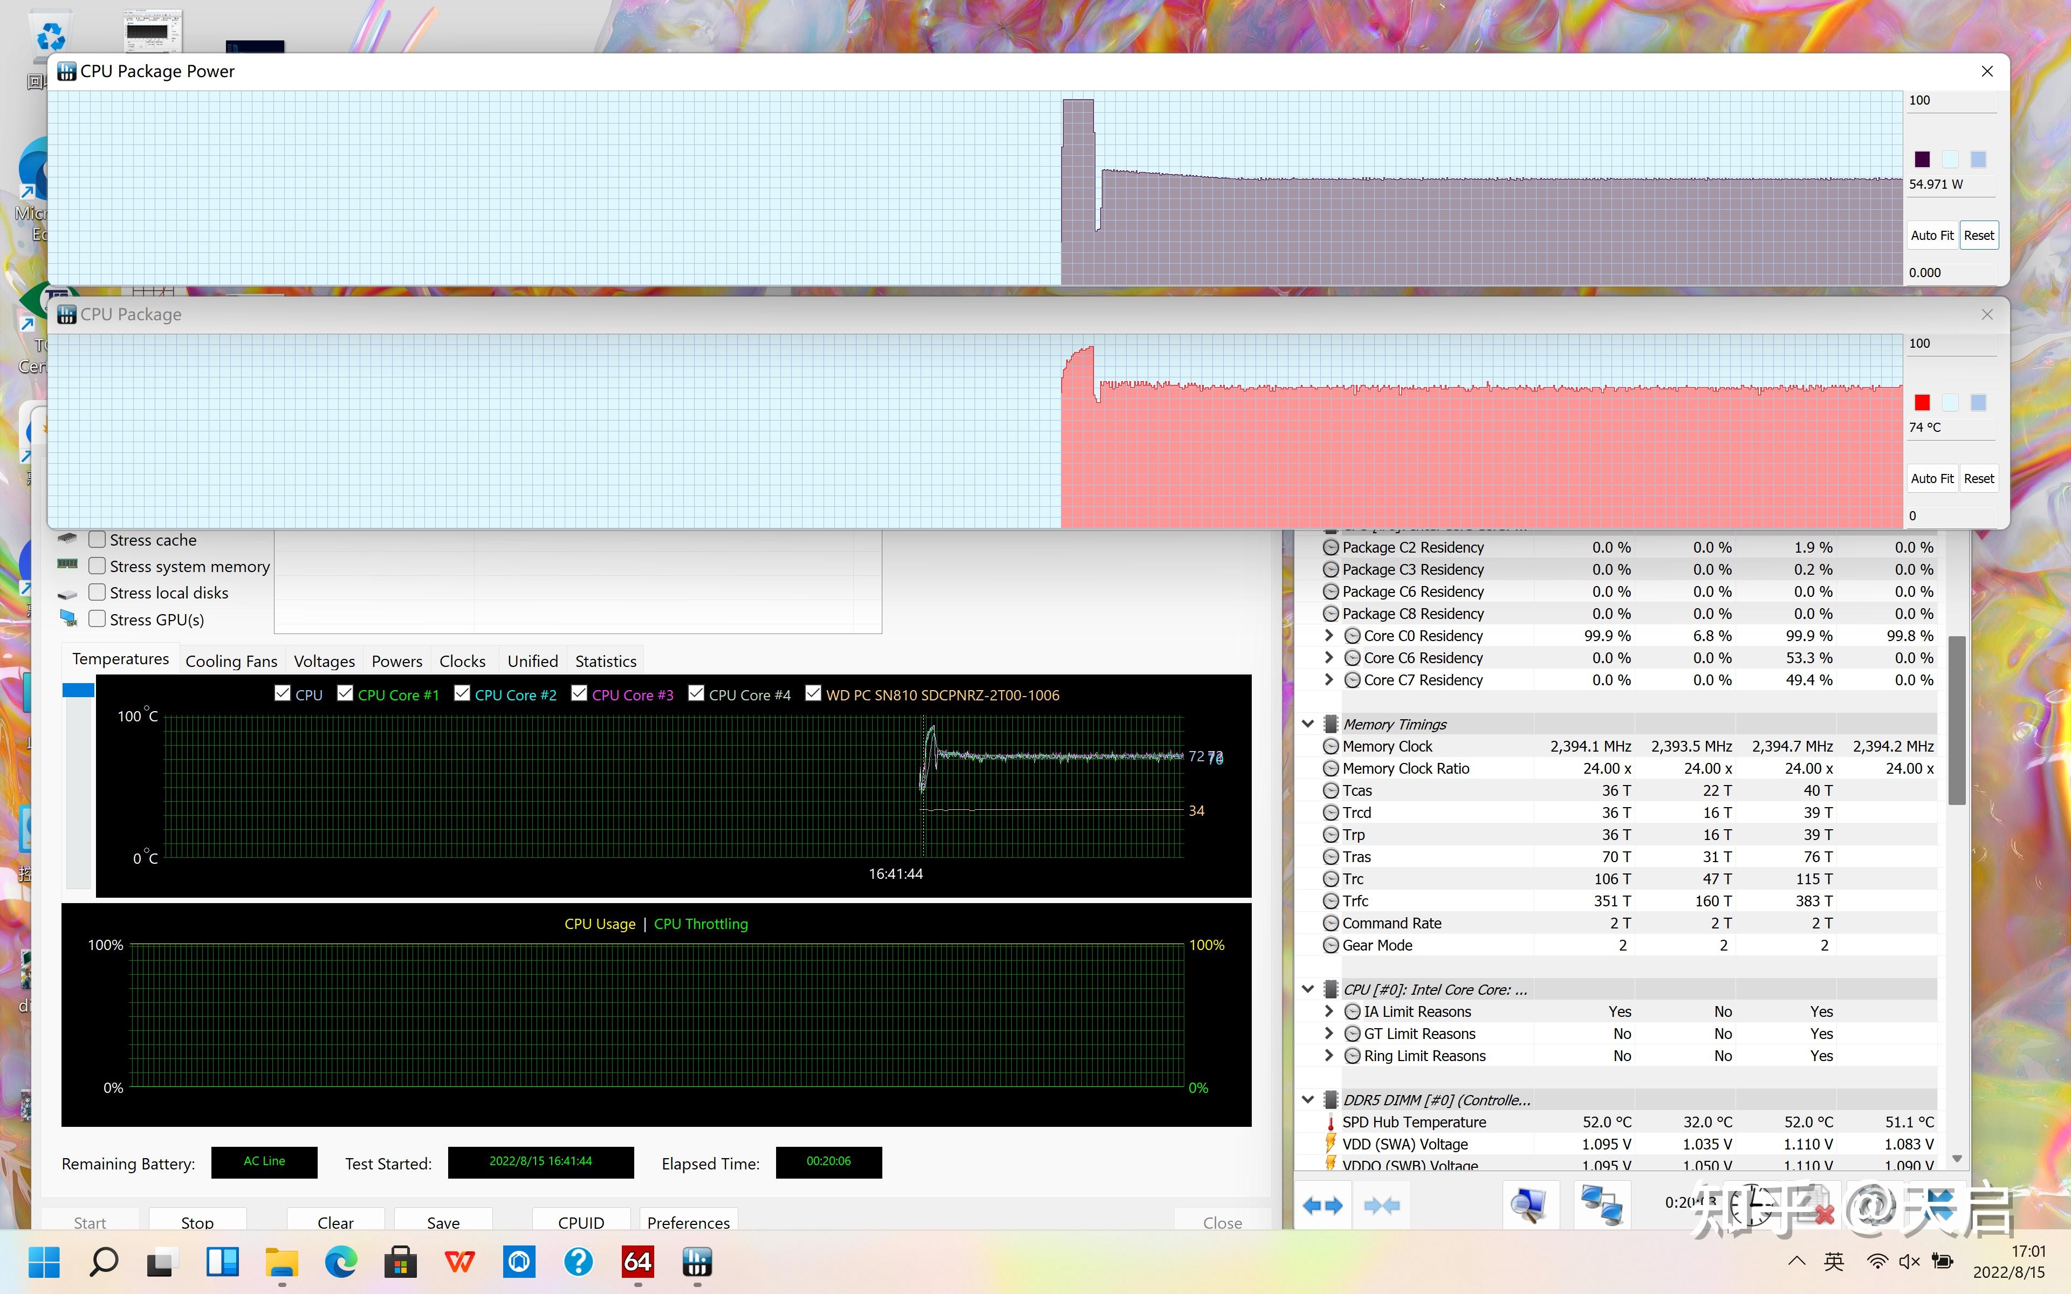Check Stress GPU(s) option
Viewport: 2071px width, 1294px height.
[x=98, y=619]
